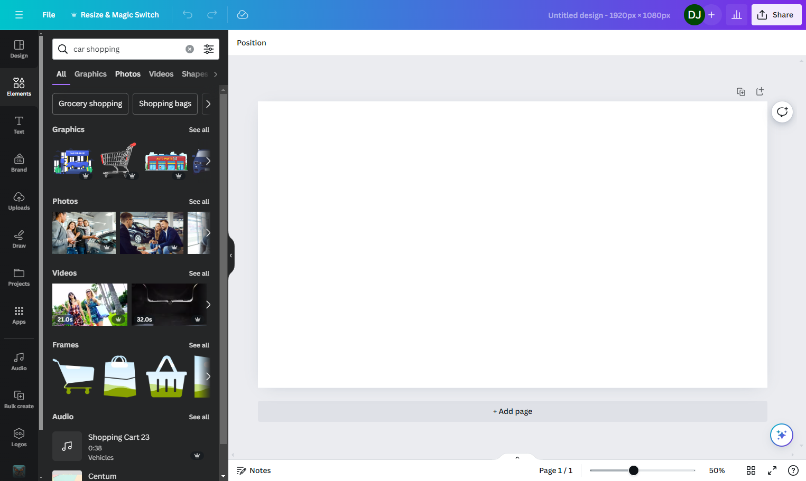
Task: Open the Design sidebar panel
Action: click(x=19, y=49)
